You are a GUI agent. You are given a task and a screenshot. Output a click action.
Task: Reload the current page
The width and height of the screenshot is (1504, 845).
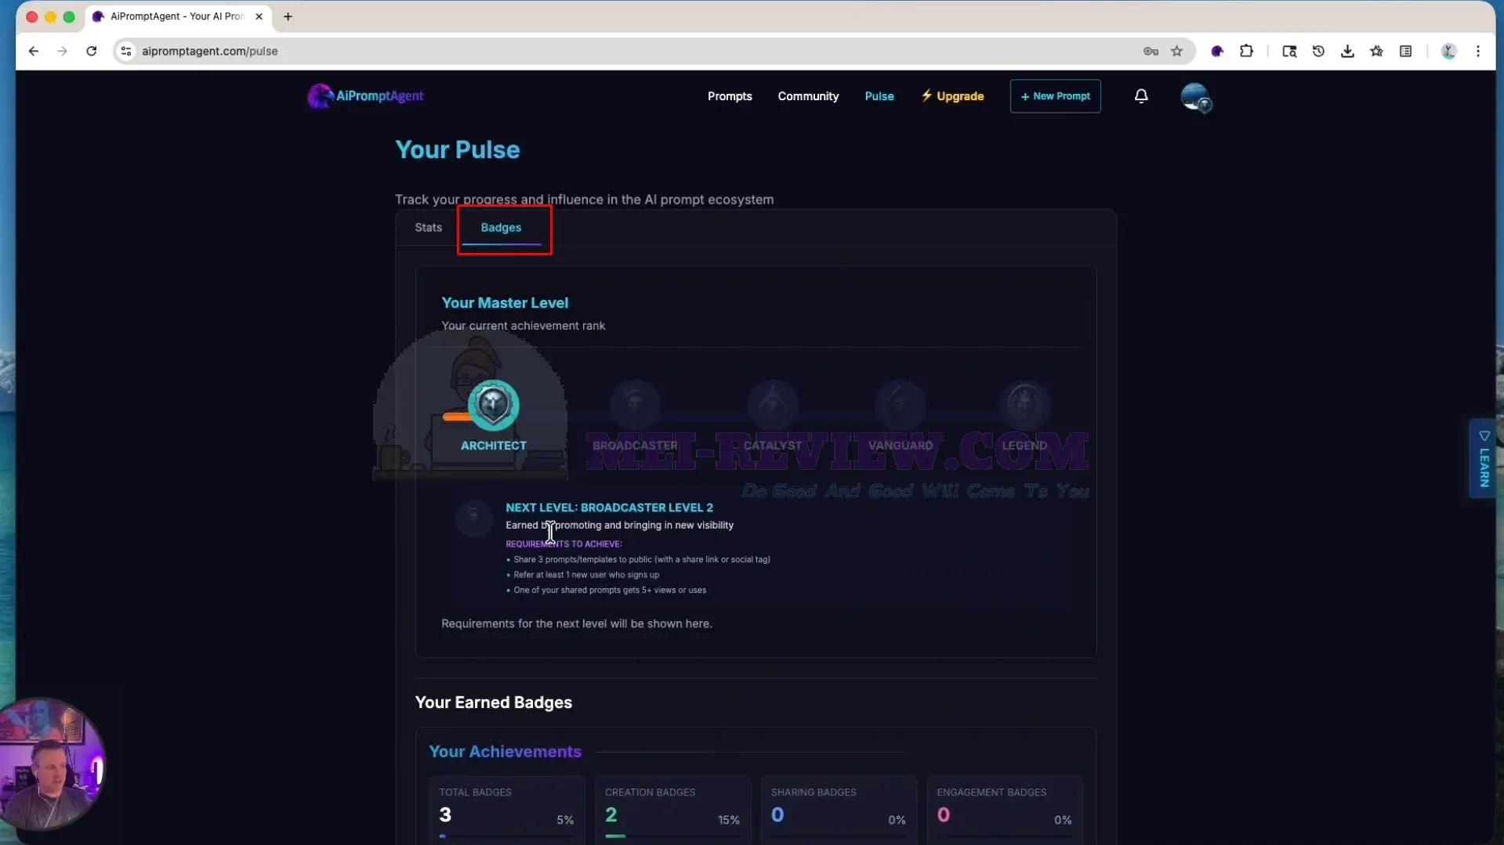tap(92, 51)
